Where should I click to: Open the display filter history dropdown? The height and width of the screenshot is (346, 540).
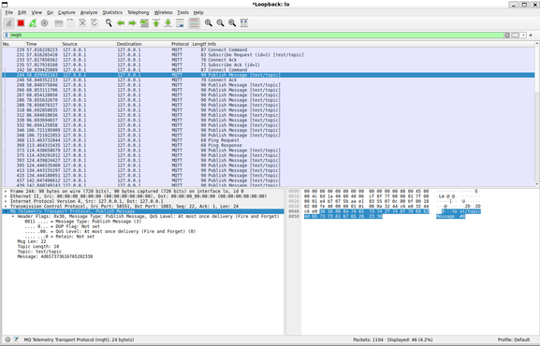523,36
